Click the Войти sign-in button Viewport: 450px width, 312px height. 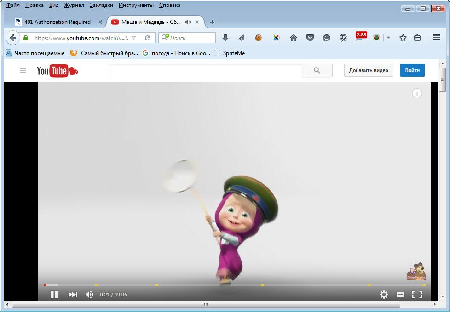point(412,70)
